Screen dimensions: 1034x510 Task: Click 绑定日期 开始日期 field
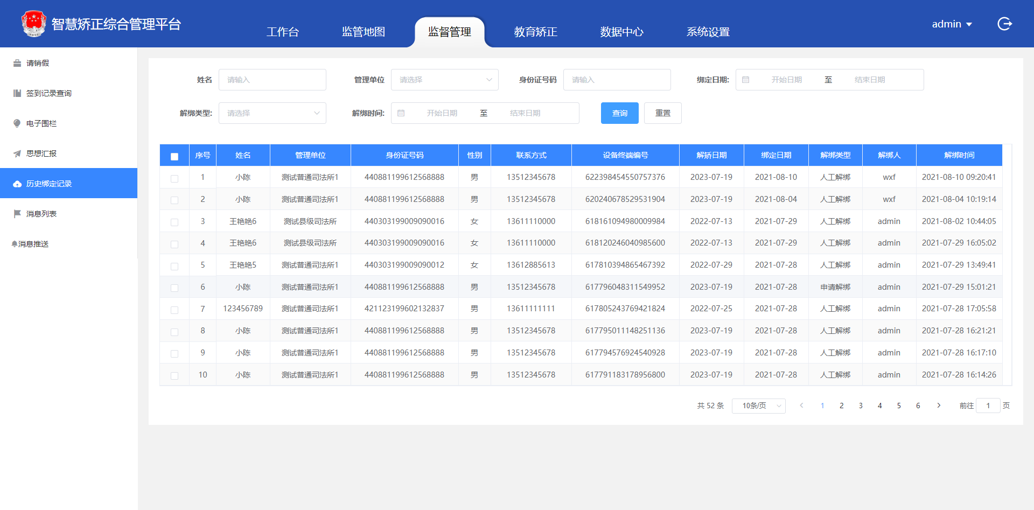[x=786, y=80]
